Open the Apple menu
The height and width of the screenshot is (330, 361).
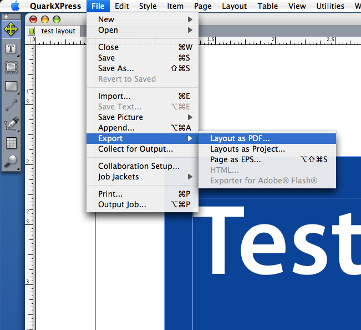(x=15, y=6)
